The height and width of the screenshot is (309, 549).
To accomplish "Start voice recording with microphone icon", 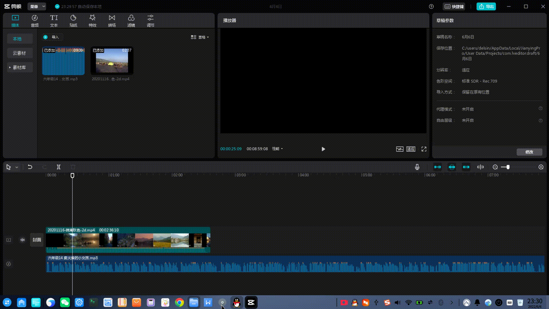I will pyautogui.click(x=417, y=167).
